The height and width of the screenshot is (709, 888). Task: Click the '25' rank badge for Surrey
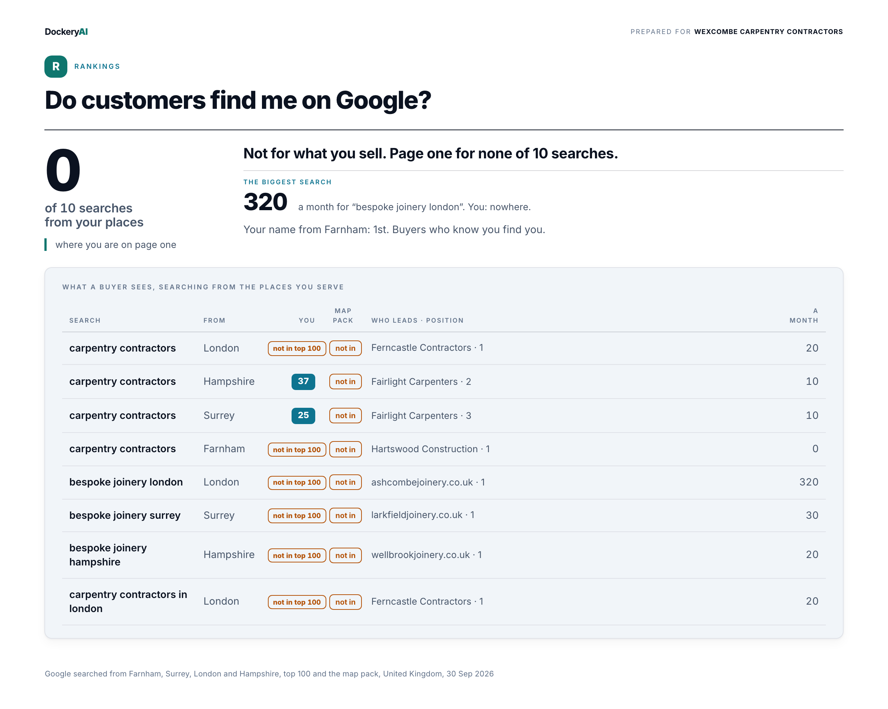[303, 415]
